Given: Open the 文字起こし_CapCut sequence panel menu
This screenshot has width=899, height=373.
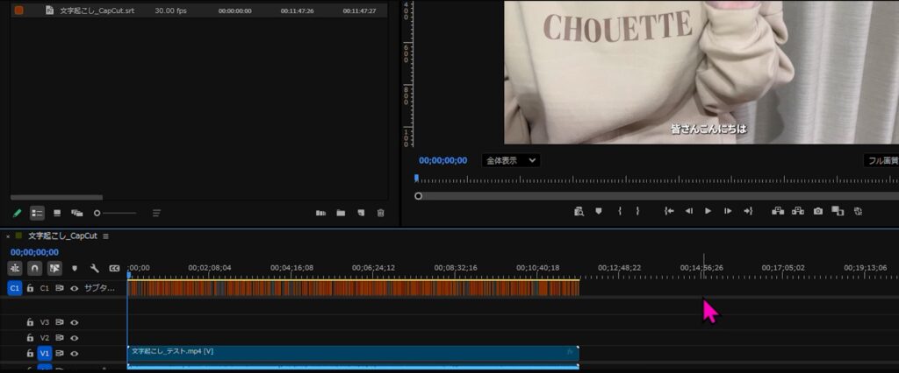Looking at the screenshot, I should (x=105, y=236).
